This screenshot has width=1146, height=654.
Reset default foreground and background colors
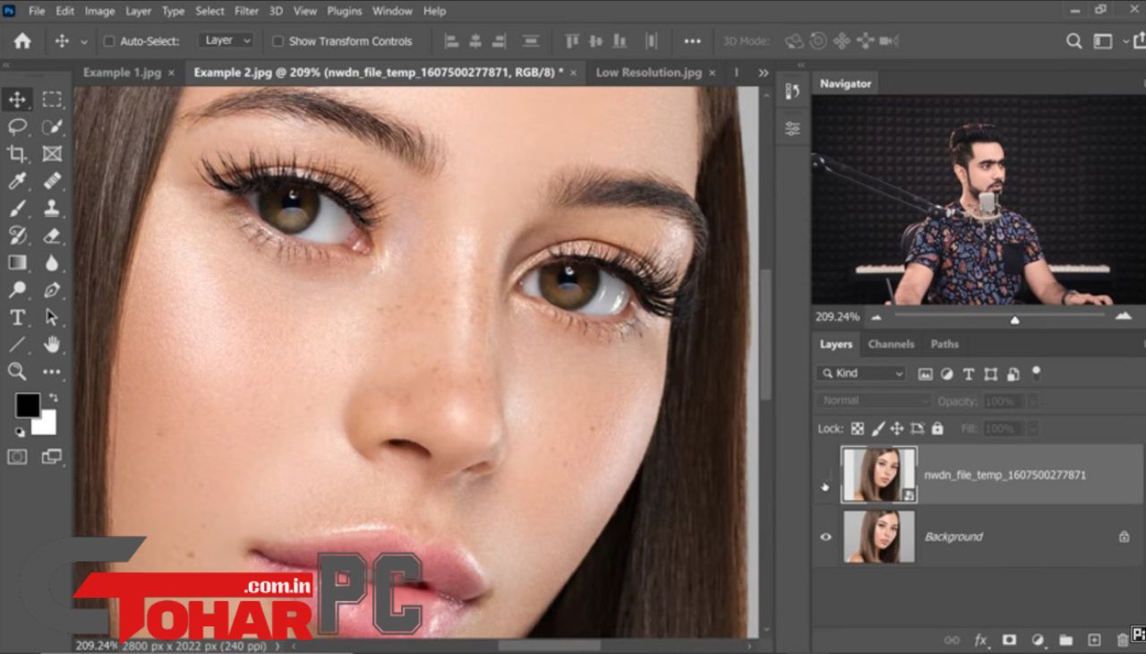20,432
